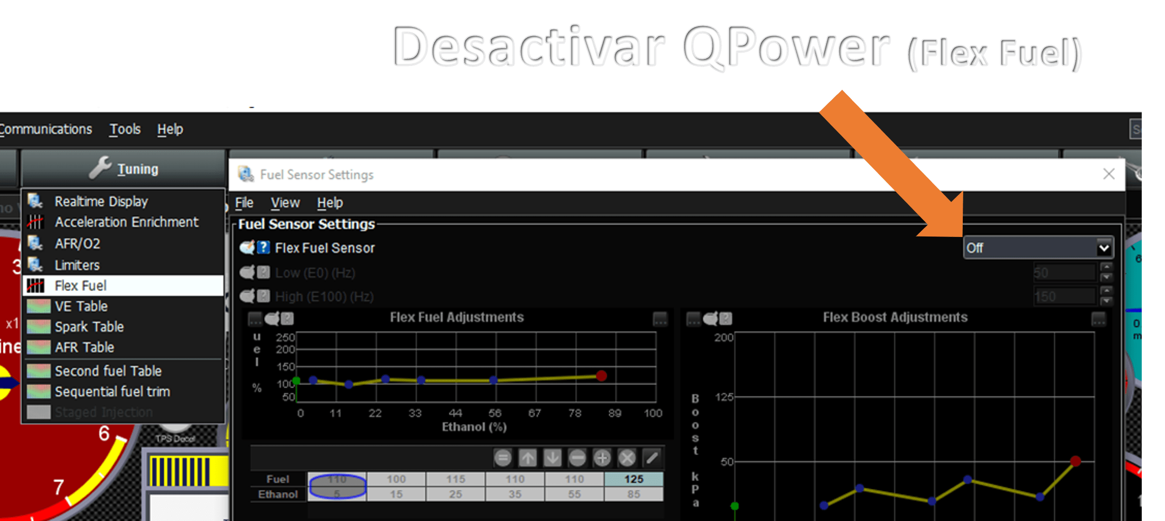Screen dimensions: 1165x521
Task: Click the set-equal icon in table toolbar
Action: tap(503, 458)
